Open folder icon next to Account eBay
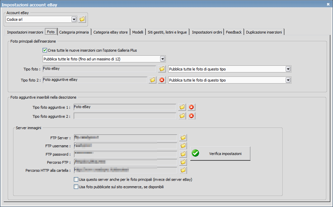This screenshot has width=333, height=207. tap(82, 19)
